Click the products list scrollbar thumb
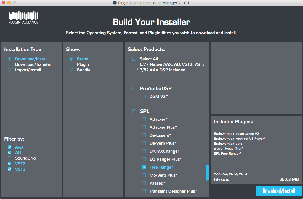This screenshot has width=303, height=199. [x=207, y=173]
